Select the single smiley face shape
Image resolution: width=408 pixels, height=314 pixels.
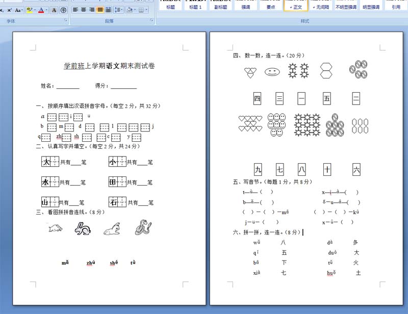point(272,72)
